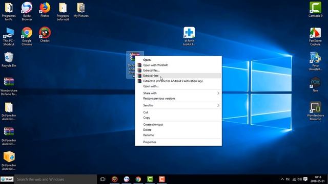
Task: Open the Action Center notification icon
Action: click(305, 179)
